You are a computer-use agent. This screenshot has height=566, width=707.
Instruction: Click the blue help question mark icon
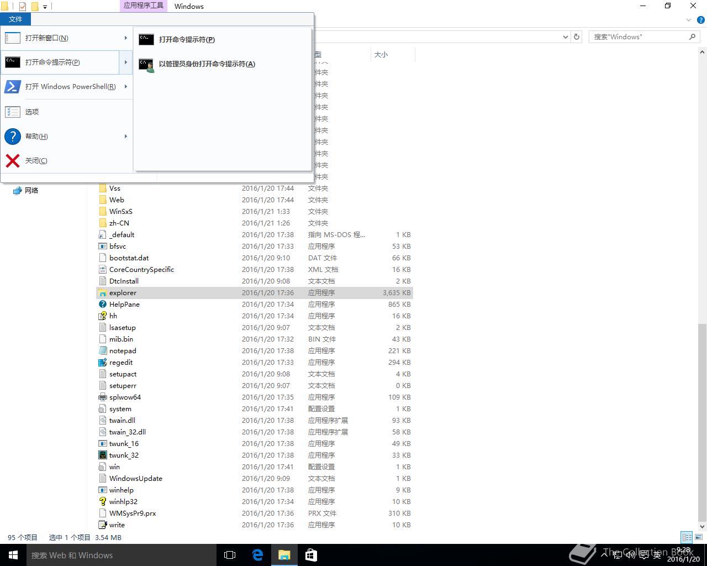click(12, 136)
